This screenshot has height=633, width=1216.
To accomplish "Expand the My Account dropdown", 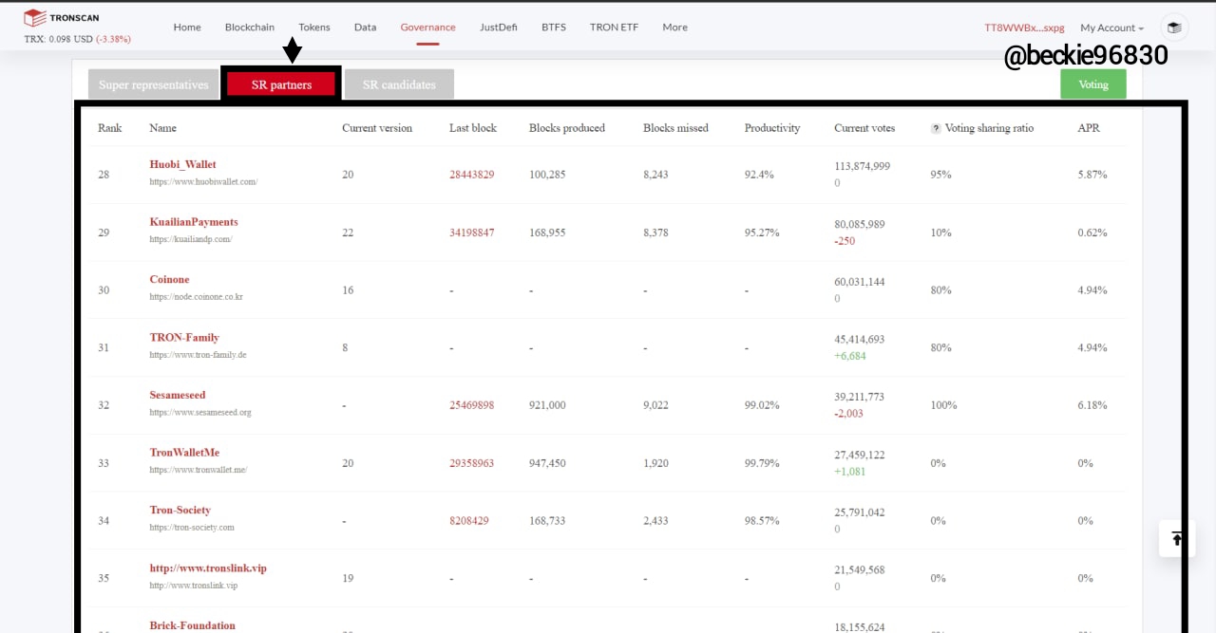I will point(1111,28).
